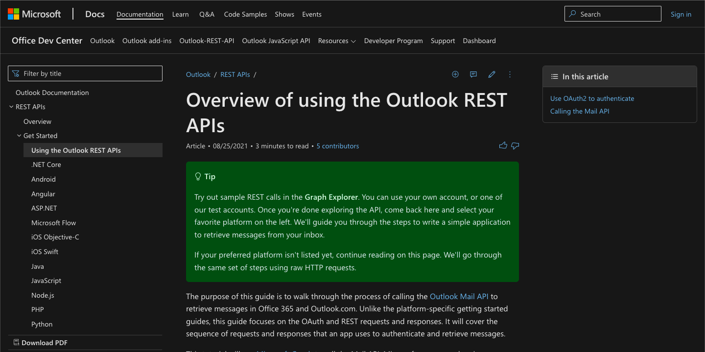The height and width of the screenshot is (352, 705).
Task: Open the Dashboard nav link
Action: pyautogui.click(x=479, y=41)
